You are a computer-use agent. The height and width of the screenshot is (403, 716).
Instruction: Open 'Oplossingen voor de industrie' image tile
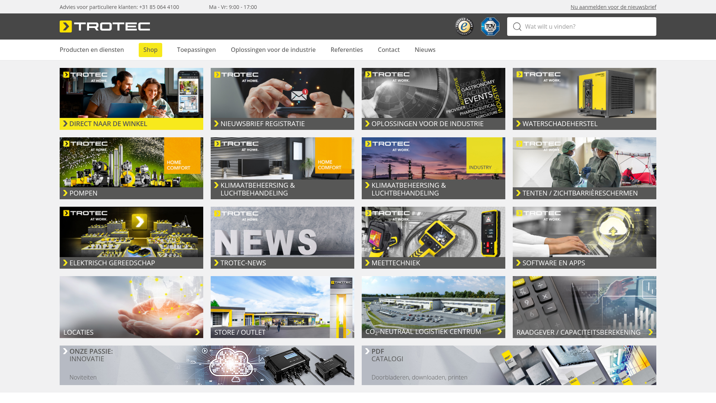(433, 99)
